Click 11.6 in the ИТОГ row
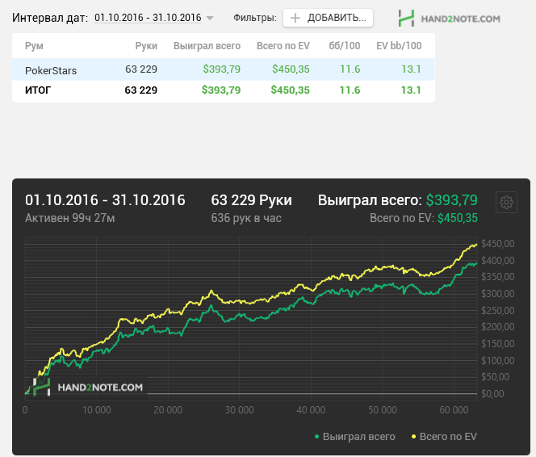 [350, 90]
